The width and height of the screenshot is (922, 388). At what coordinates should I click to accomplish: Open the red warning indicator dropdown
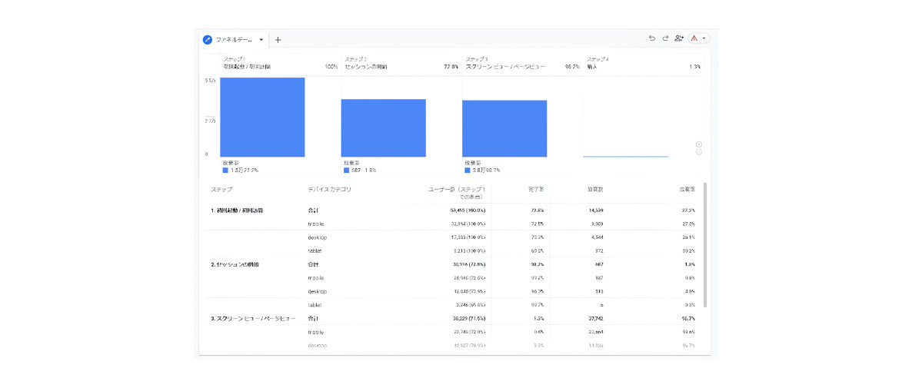click(699, 38)
